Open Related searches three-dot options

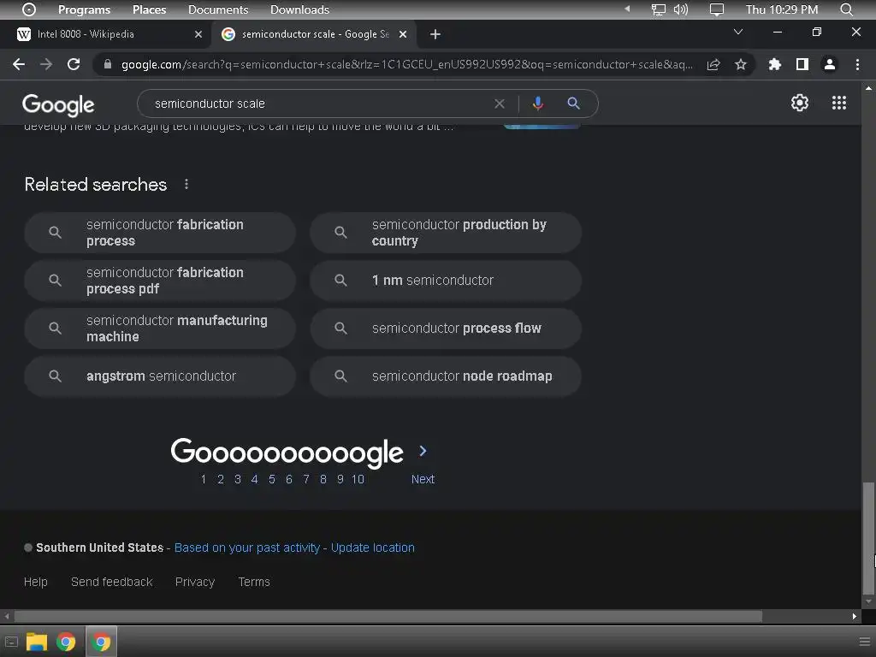186,185
